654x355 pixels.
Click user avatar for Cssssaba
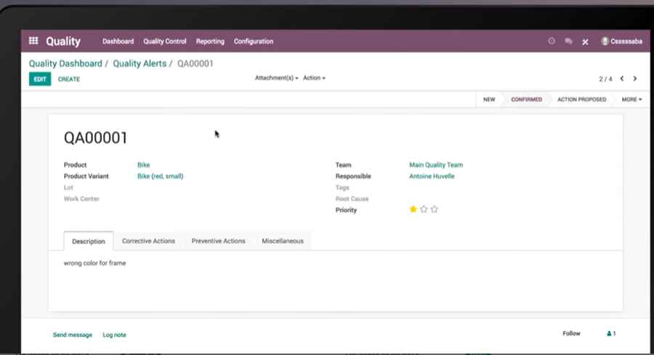pos(605,41)
